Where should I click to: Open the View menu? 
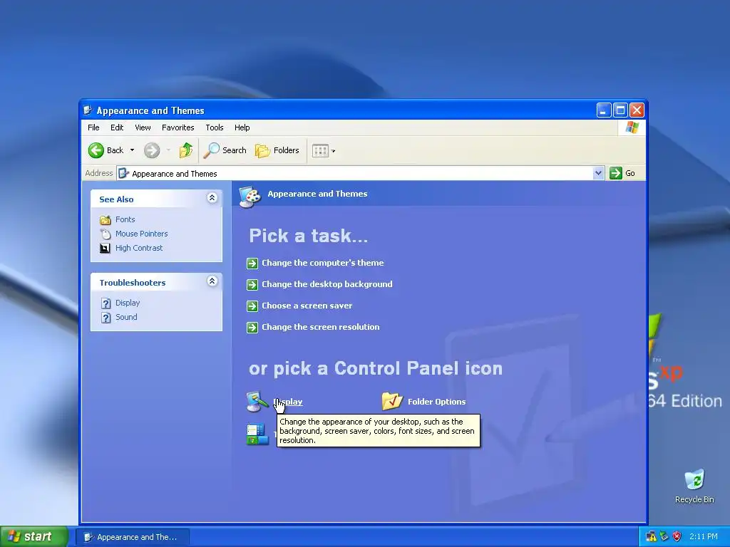pyautogui.click(x=143, y=127)
